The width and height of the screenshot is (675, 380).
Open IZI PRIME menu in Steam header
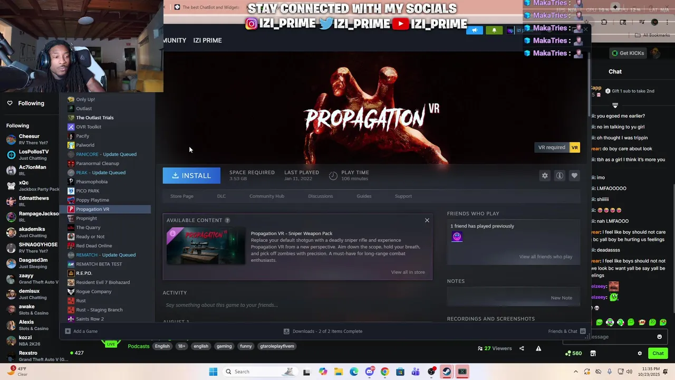click(207, 40)
